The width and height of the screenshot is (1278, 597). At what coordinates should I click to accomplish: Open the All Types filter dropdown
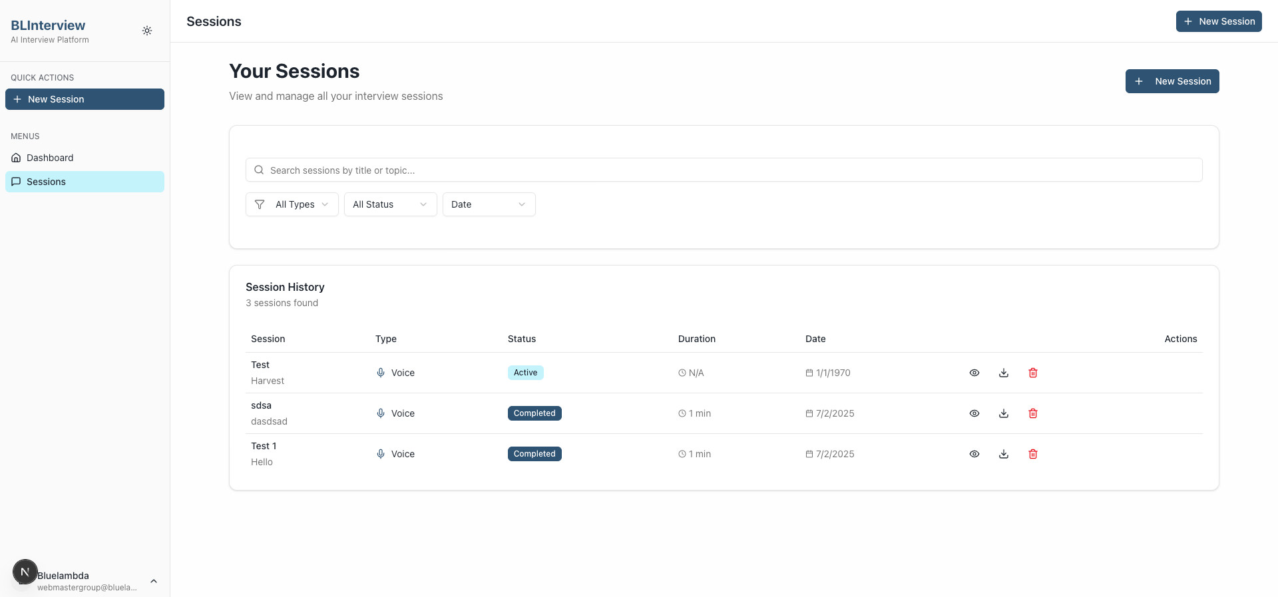[292, 204]
